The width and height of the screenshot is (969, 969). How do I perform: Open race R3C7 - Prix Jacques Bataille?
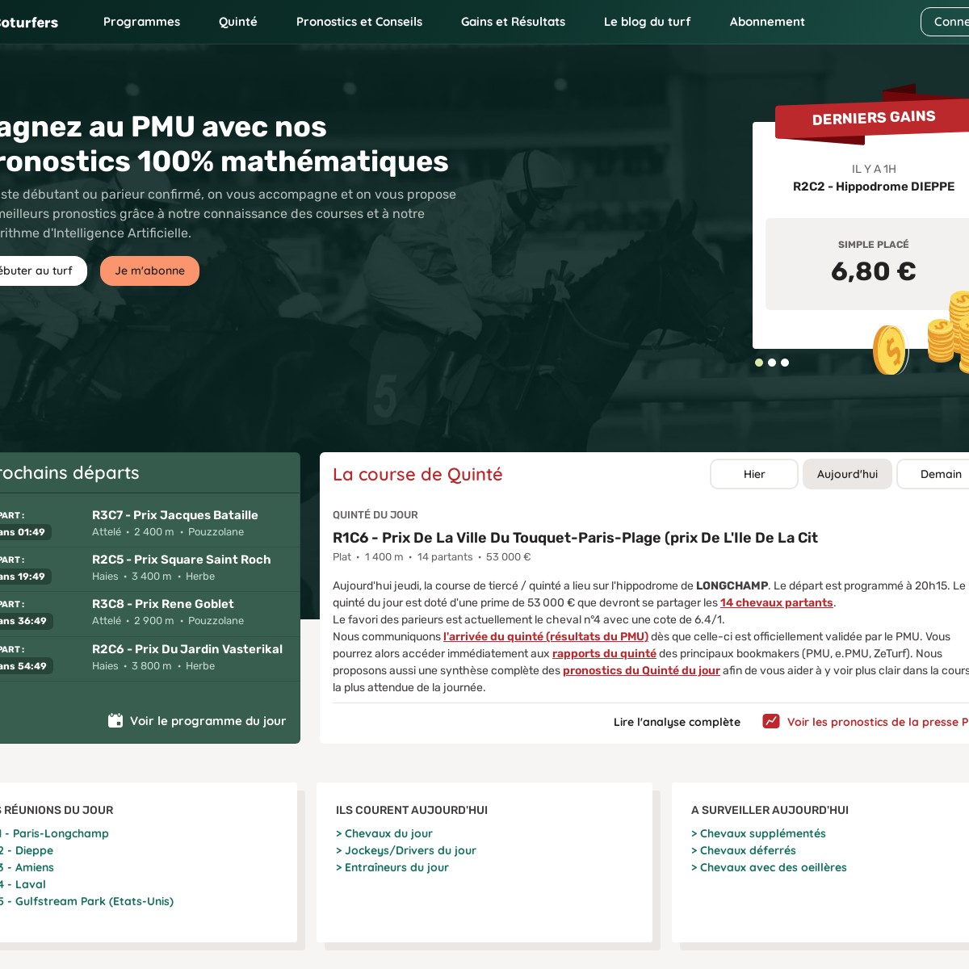coord(175,515)
